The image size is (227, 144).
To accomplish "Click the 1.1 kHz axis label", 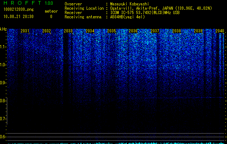I will (x=3, y=47).
